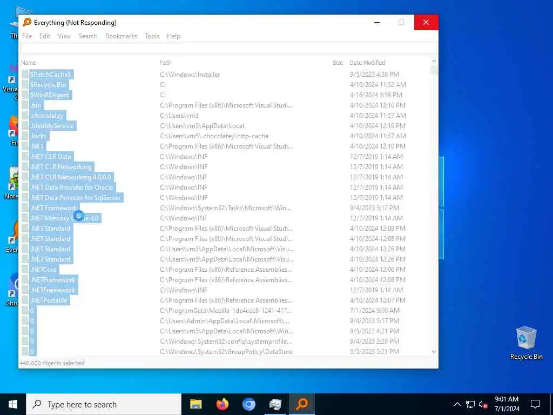Click the taskbar 'Type here to search' box
Image resolution: width=553 pixels, height=415 pixels.
pyautogui.click(x=104, y=404)
